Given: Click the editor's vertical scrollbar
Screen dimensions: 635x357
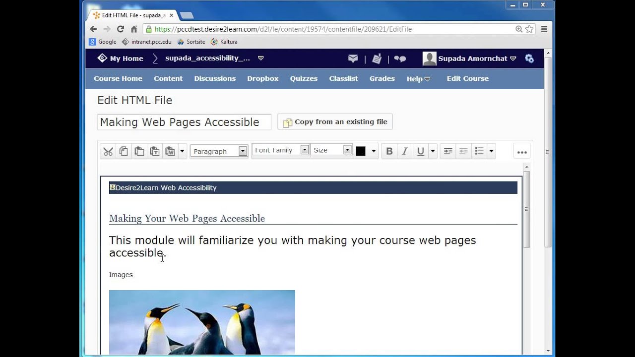Looking at the screenshot, I should pyautogui.click(x=527, y=209).
